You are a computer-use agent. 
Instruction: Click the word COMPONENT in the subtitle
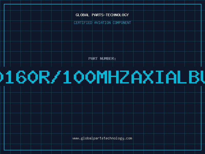[122, 23]
